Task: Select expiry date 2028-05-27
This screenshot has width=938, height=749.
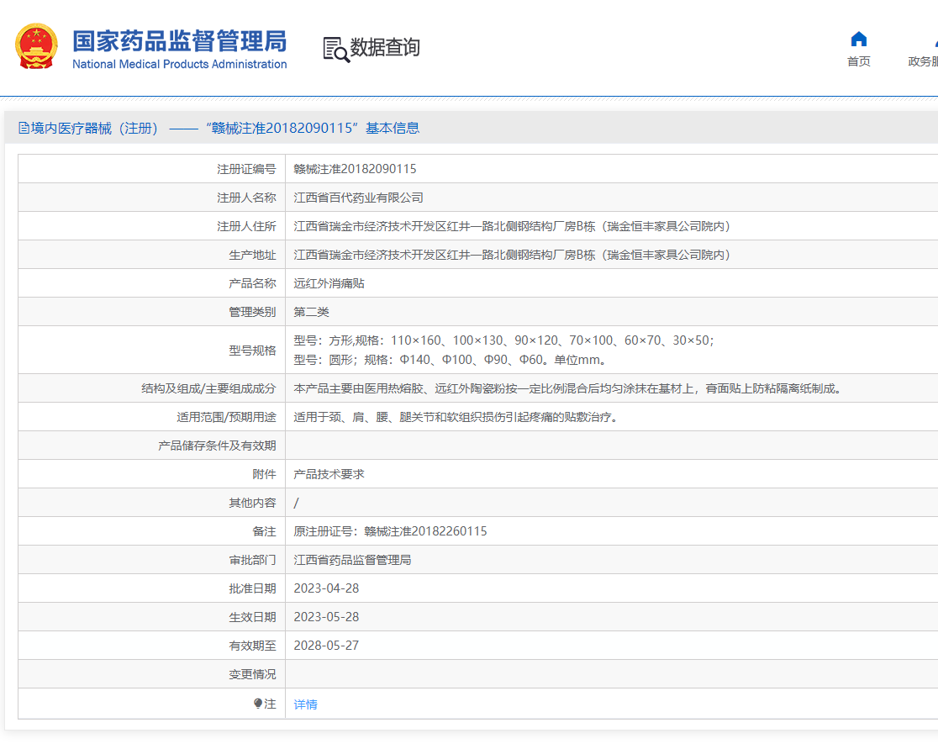Action: (326, 646)
